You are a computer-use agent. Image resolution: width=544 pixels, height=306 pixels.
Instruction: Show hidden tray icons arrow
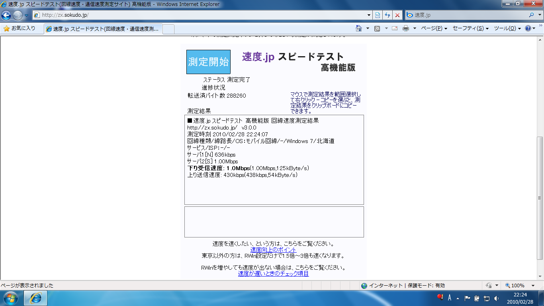click(458, 298)
